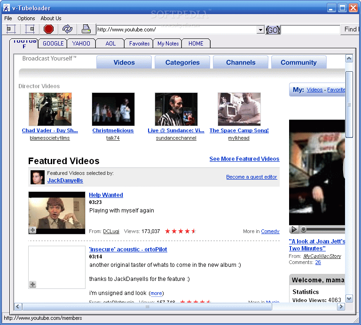
Task: Click the Live @ Sundance video thumbnail
Action: click(176, 109)
